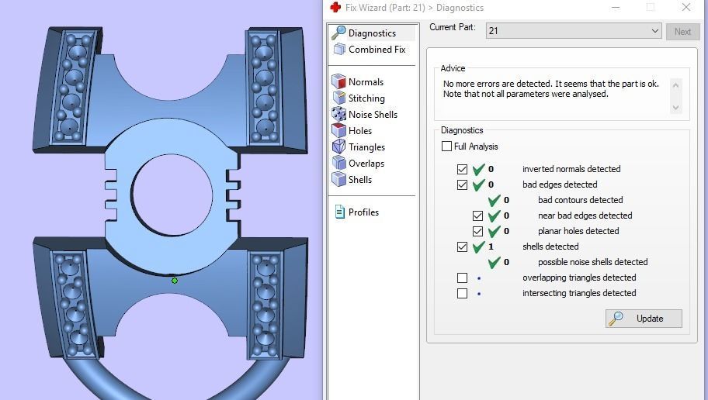
Task: Close the Fix Wizard window
Action: pyautogui.click(x=686, y=7)
